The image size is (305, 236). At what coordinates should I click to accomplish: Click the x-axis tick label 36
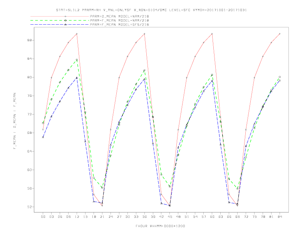click(144, 217)
